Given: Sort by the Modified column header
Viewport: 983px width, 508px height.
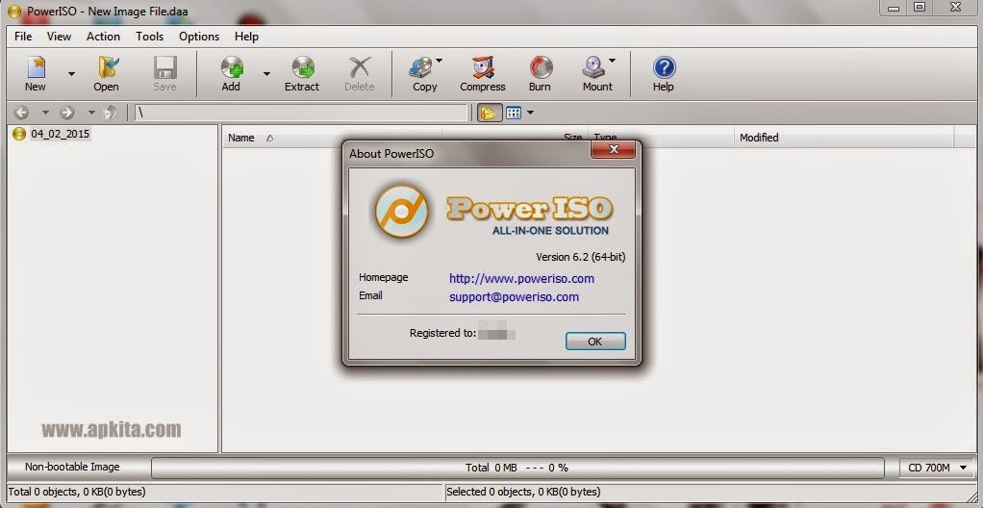Looking at the screenshot, I should (x=844, y=138).
